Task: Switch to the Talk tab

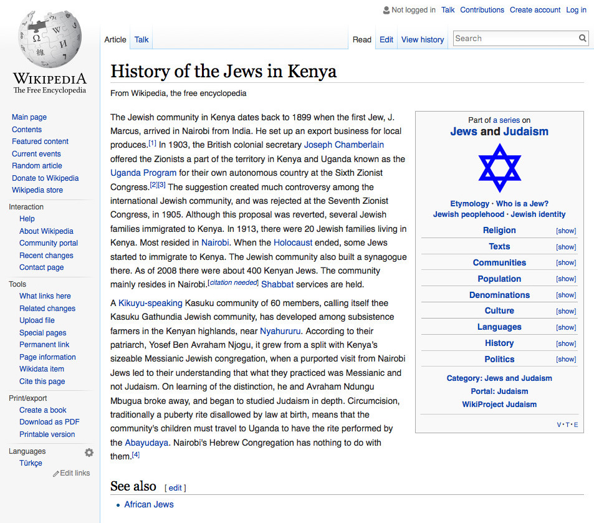Action: pos(141,39)
